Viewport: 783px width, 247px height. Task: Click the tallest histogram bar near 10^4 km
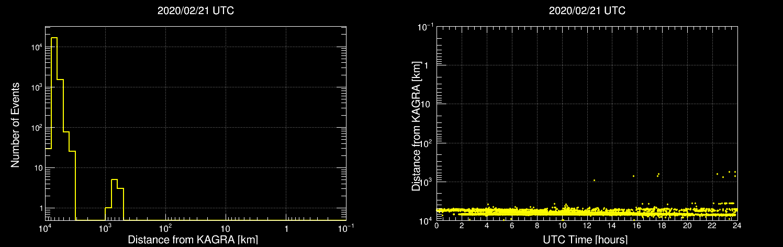[x=54, y=129]
